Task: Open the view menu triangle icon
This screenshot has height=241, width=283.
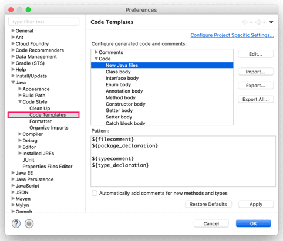Action: pos(271,22)
